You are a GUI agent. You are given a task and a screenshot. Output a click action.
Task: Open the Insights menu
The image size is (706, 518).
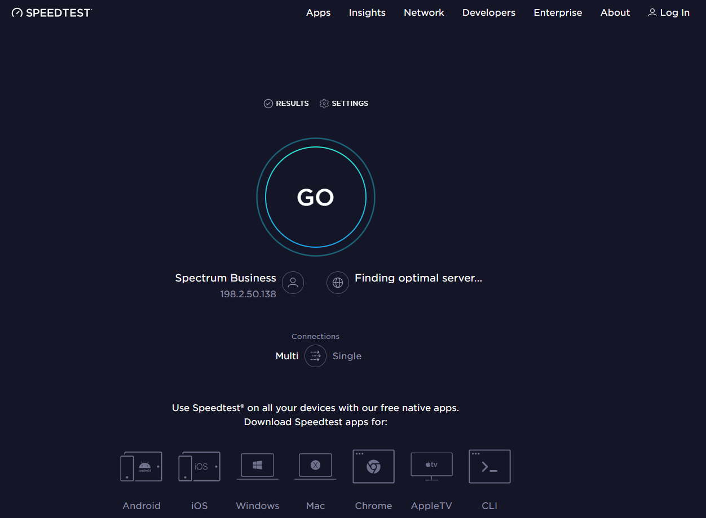click(367, 12)
